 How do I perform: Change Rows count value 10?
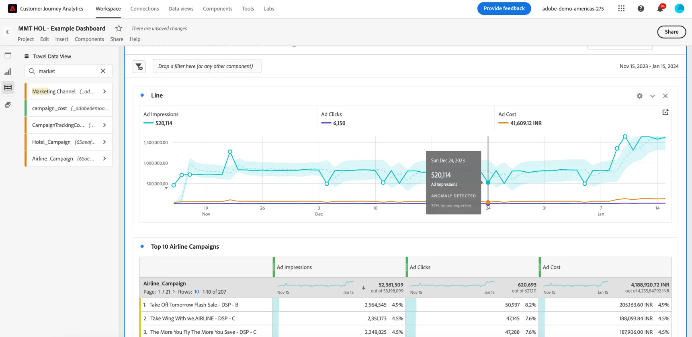pos(197,292)
